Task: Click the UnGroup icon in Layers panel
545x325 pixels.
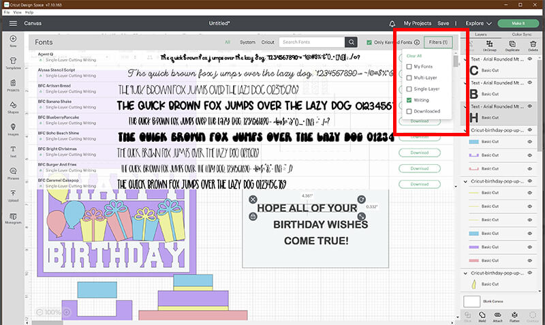Action: [x=489, y=44]
